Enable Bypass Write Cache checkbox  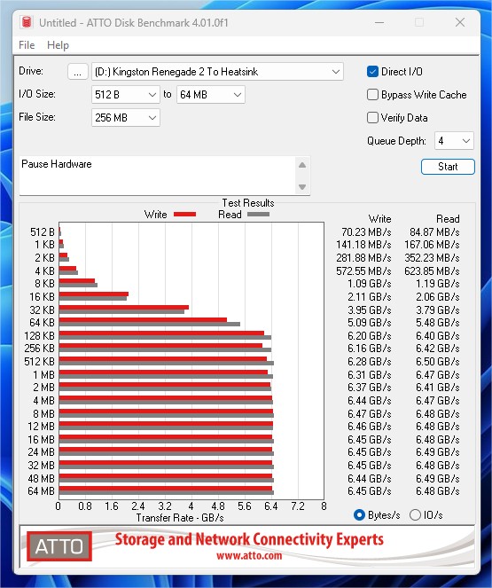point(372,95)
